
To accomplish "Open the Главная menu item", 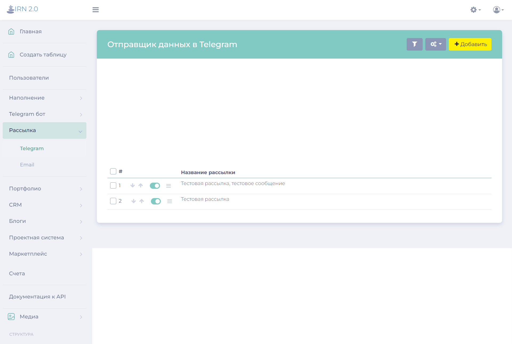I will pyautogui.click(x=31, y=31).
